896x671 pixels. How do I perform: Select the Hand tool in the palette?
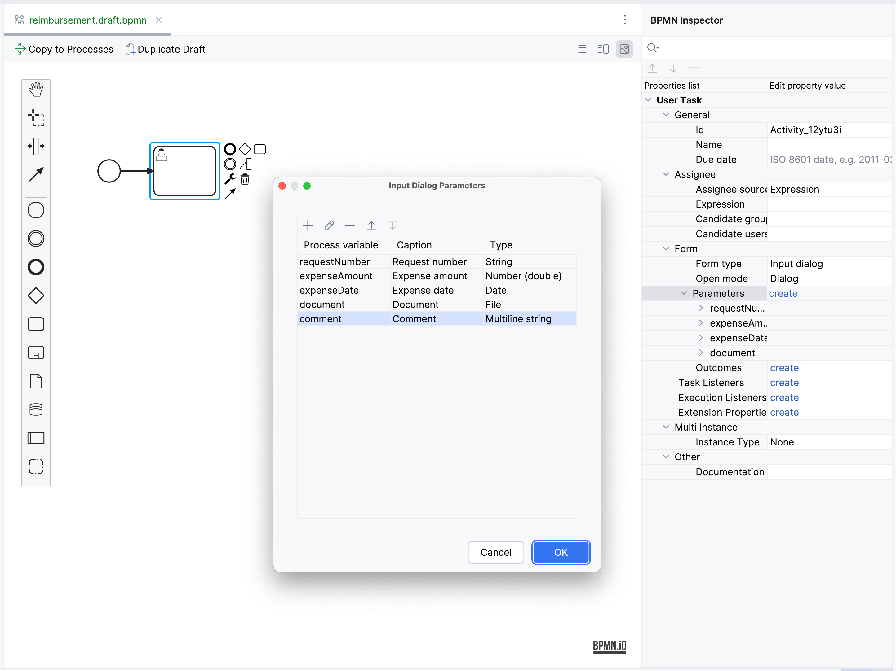click(36, 90)
